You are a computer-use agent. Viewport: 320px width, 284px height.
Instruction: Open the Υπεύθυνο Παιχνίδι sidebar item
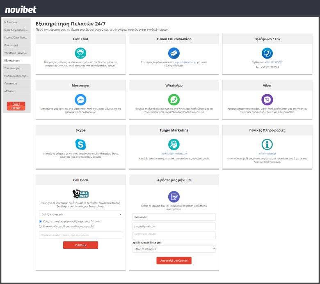[x=16, y=53]
